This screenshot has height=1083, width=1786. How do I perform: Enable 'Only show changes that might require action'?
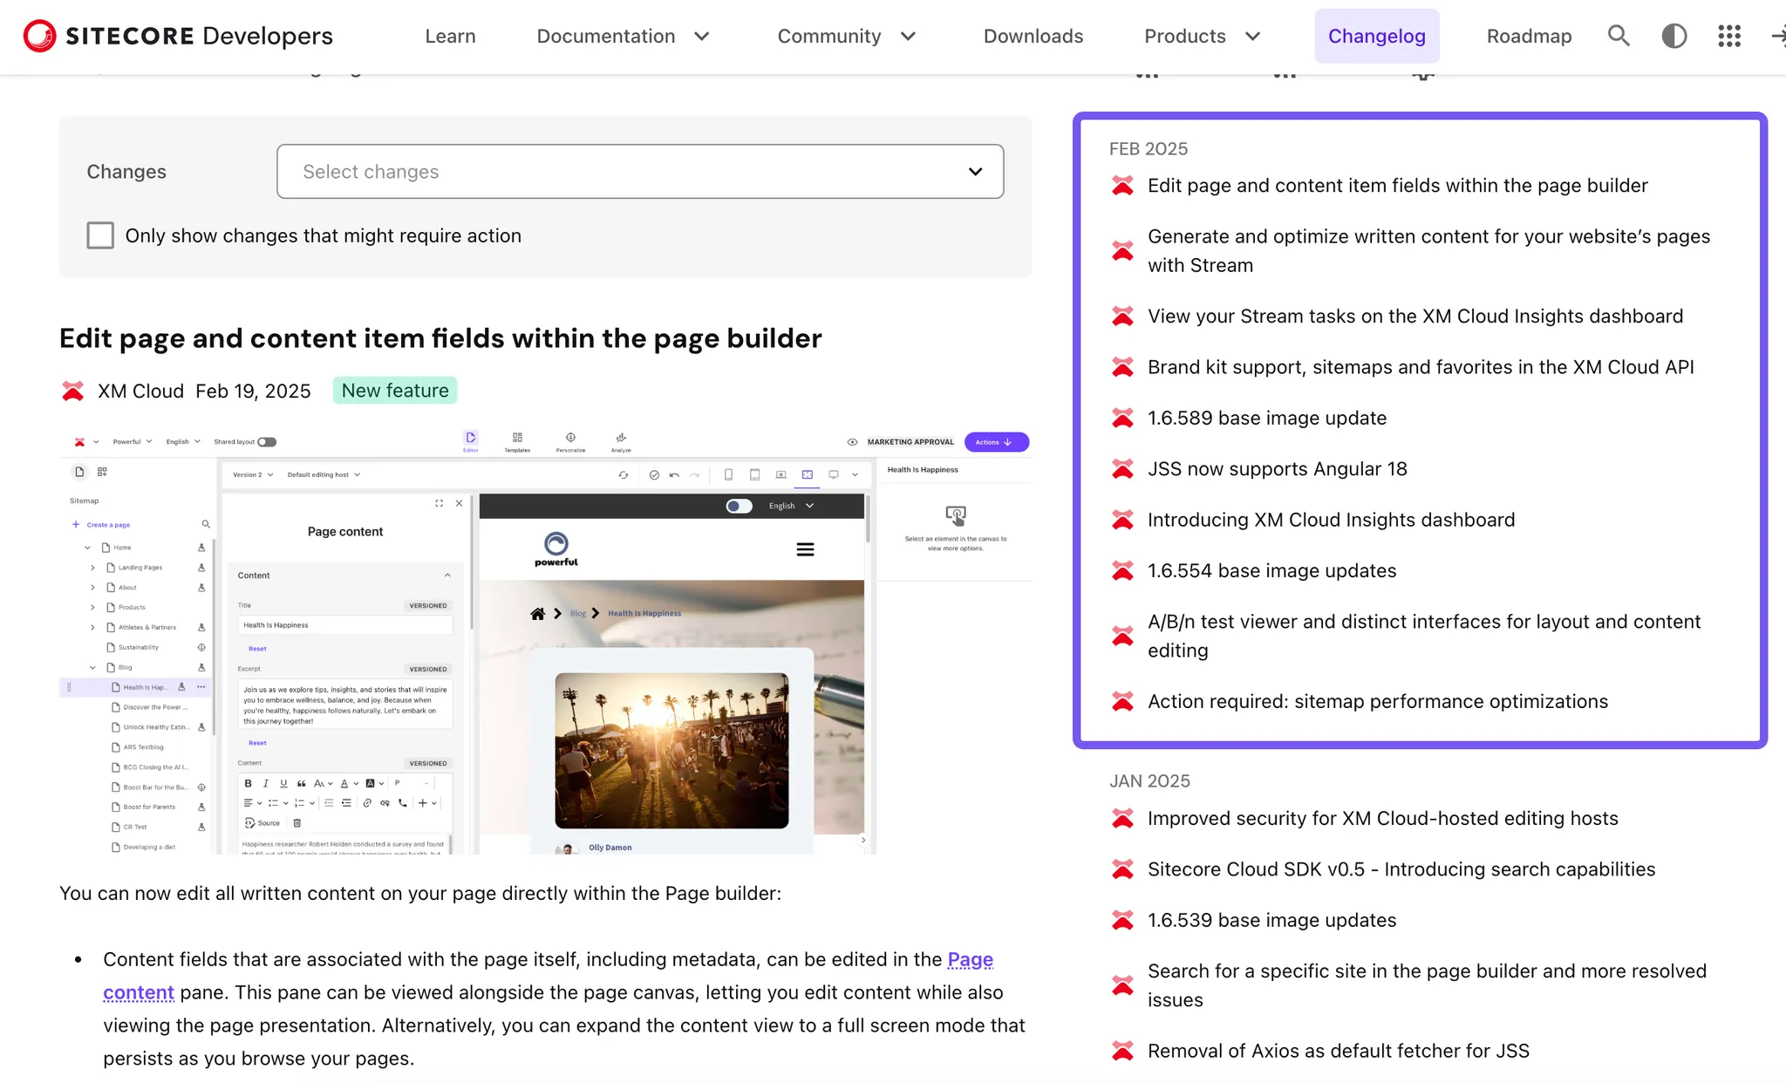(x=100, y=235)
